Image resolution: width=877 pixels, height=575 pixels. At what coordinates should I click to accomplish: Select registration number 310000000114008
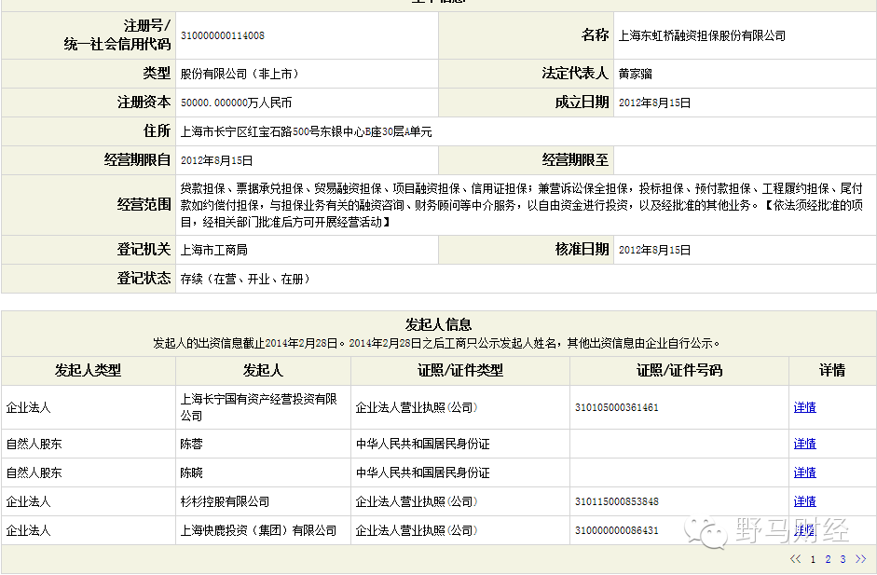pos(223,35)
